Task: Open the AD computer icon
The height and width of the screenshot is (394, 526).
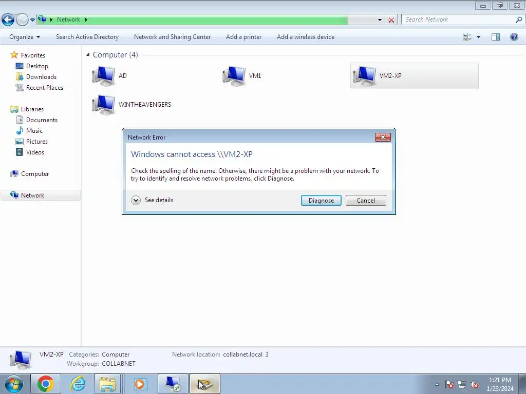Action: pos(103,76)
